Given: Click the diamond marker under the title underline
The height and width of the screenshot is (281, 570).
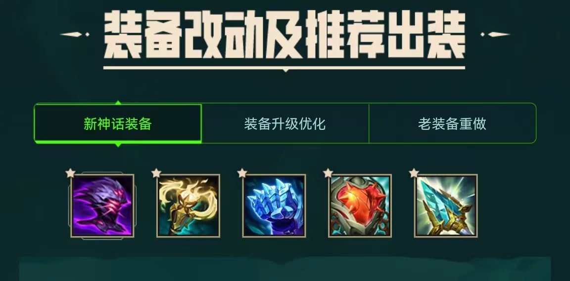Looking at the screenshot, I should click(x=285, y=71).
